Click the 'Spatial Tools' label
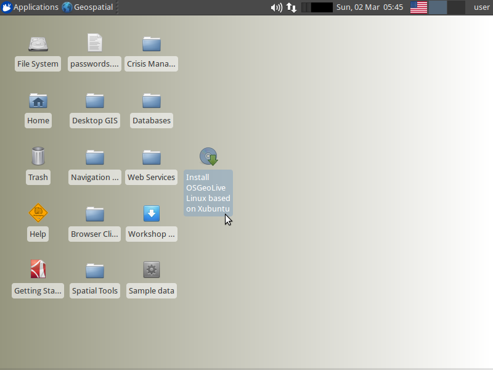Viewport: 493px width, 370px height. point(95,290)
